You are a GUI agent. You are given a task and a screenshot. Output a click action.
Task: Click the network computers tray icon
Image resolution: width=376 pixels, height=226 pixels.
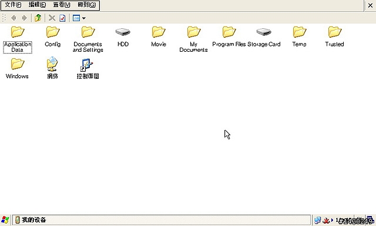[x=317, y=220]
